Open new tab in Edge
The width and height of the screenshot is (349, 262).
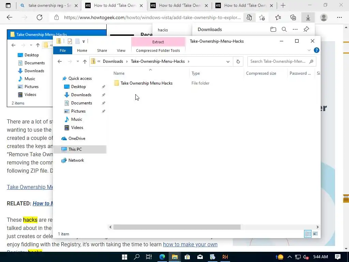pos(283,5)
